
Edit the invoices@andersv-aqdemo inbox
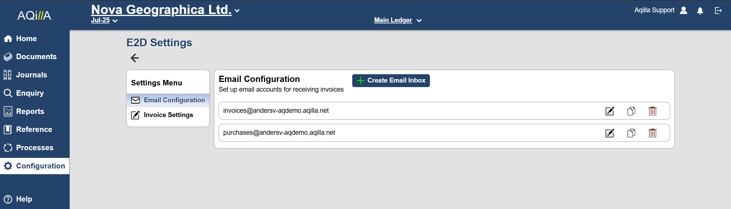pos(610,111)
